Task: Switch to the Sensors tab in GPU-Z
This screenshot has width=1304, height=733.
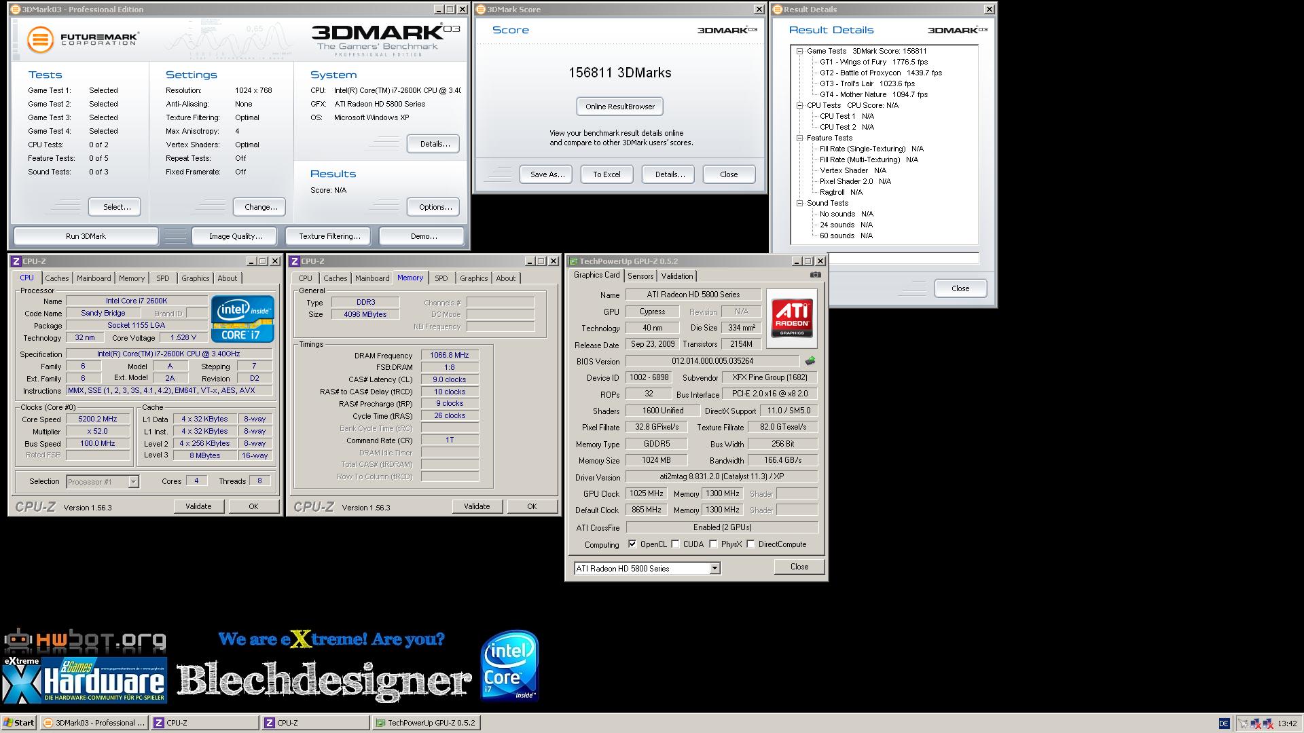Action: tap(640, 276)
